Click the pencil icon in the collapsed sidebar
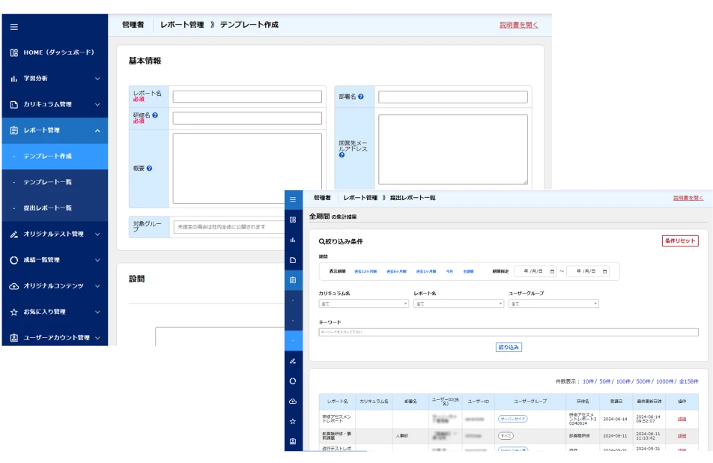The width and height of the screenshot is (713, 463). point(293,361)
